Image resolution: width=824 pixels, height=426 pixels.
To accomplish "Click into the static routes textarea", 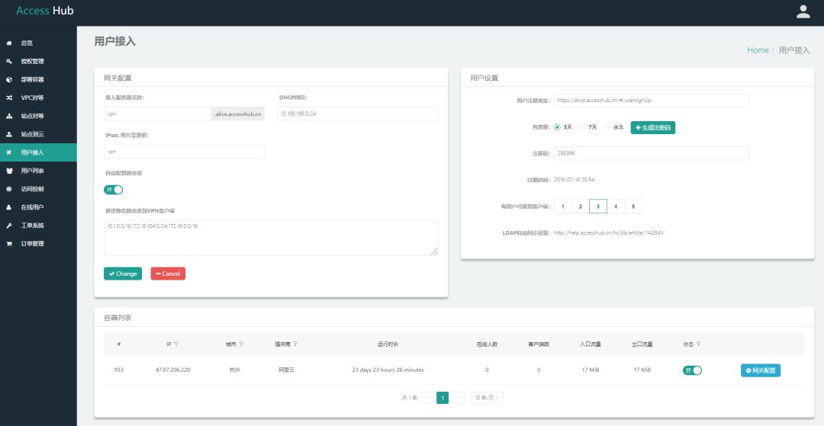I will point(271,239).
